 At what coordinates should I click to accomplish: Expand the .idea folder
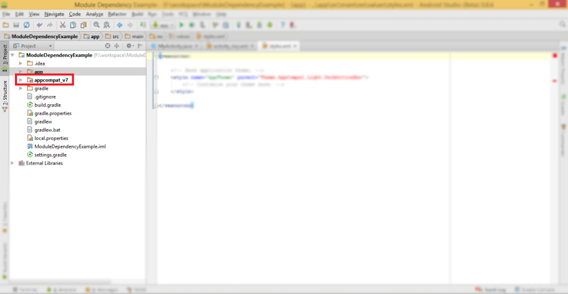[21, 63]
